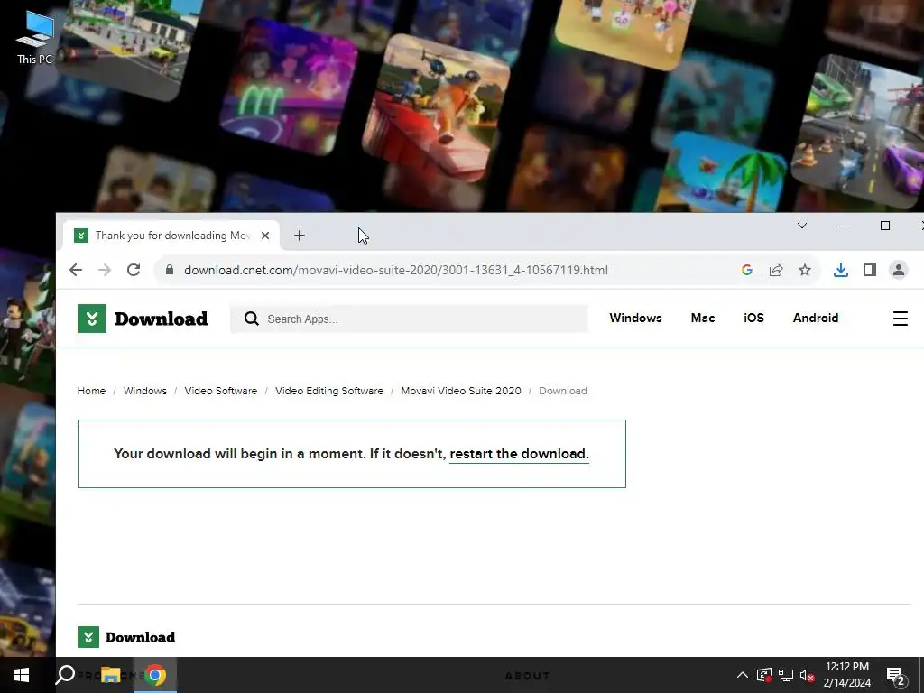Open This PC desktop icon
This screenshot has width=924, height=693.
(x=35, y=38)
